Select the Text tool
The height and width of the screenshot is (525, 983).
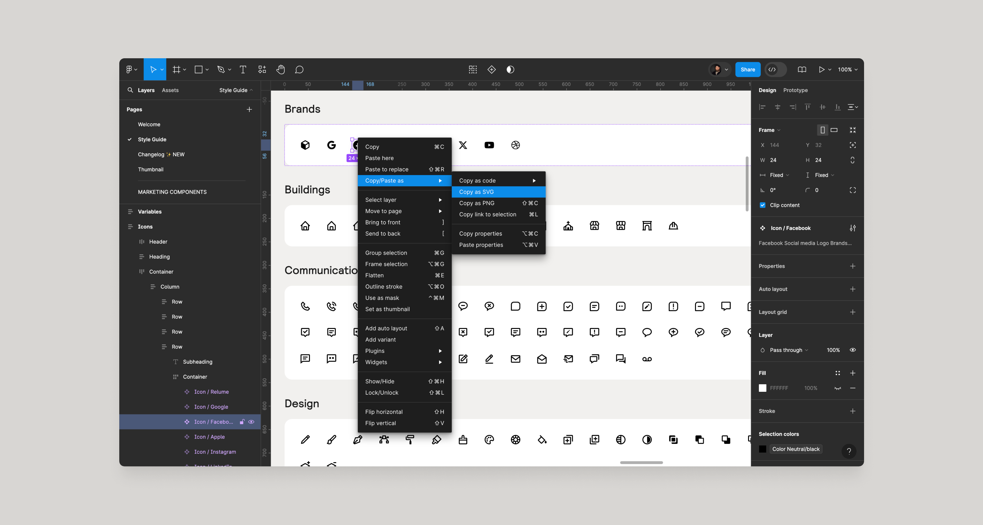click(243, 69)
